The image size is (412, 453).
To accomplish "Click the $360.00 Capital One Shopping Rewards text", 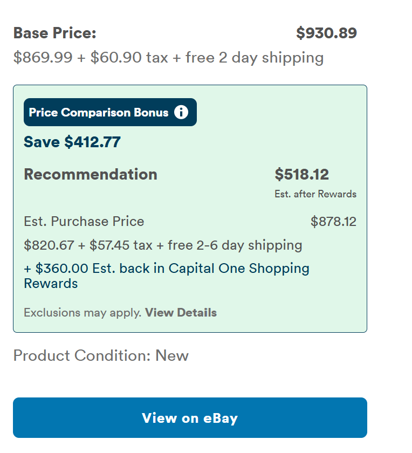I will pos(167,276).
